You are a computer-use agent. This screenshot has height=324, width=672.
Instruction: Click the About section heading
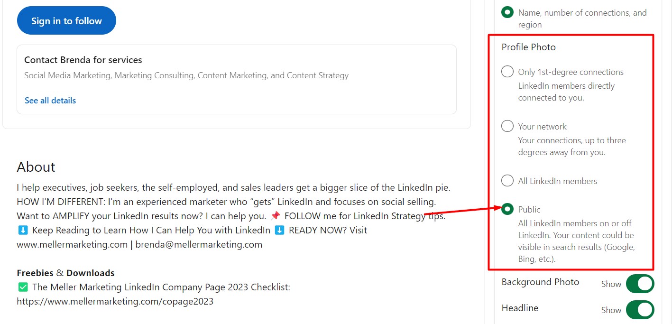(x=36, y=167)
